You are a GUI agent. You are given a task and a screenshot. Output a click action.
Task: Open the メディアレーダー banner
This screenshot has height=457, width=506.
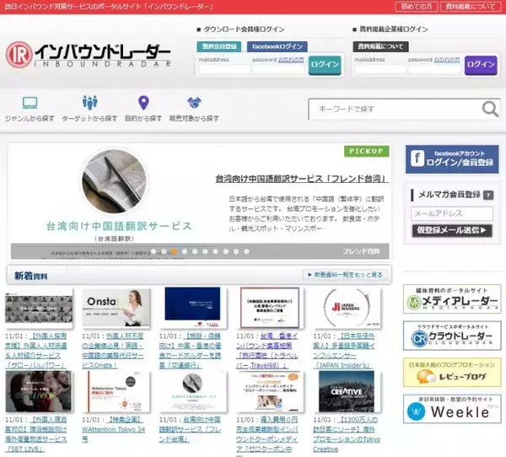pyautogui.click(x=452, y=298)
